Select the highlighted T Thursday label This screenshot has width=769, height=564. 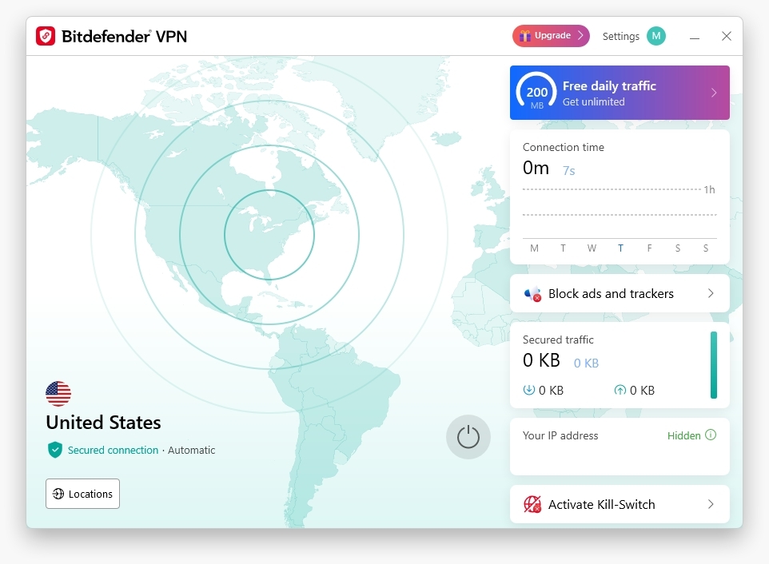pyautogui.click(x=620, y=248)
